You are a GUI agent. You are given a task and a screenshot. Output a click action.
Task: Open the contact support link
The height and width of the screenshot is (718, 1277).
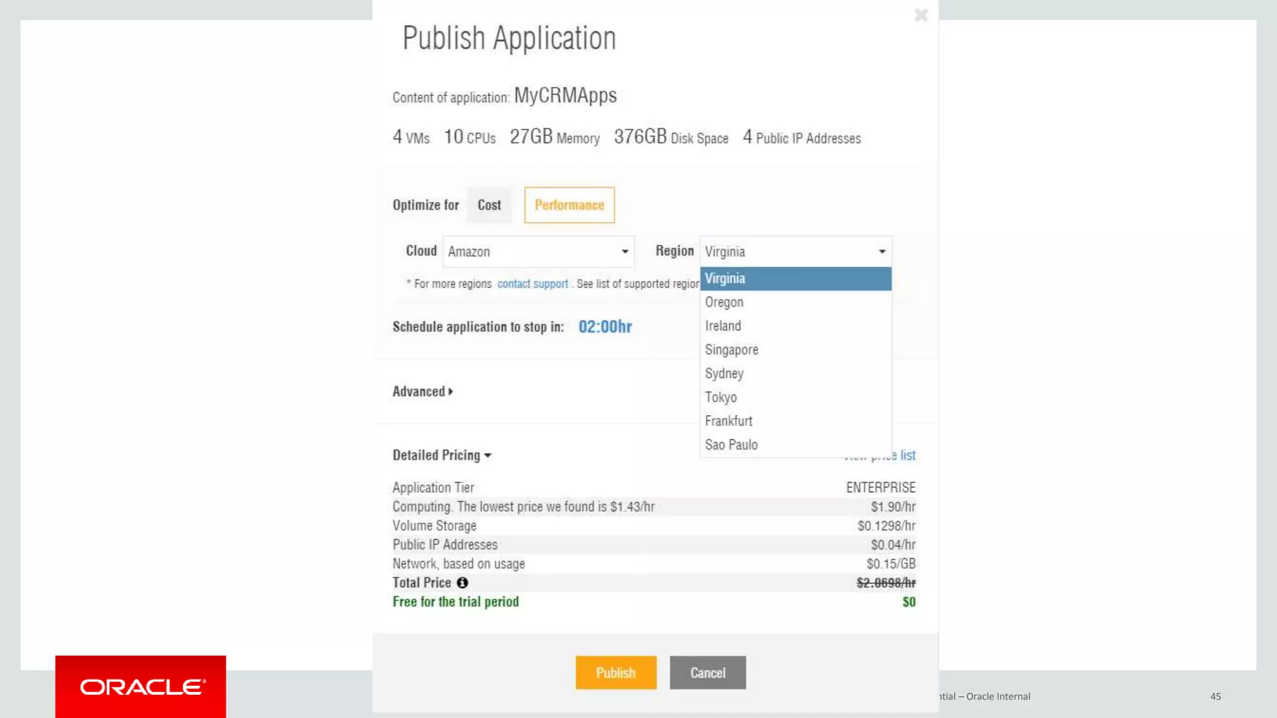coord(532,284)
